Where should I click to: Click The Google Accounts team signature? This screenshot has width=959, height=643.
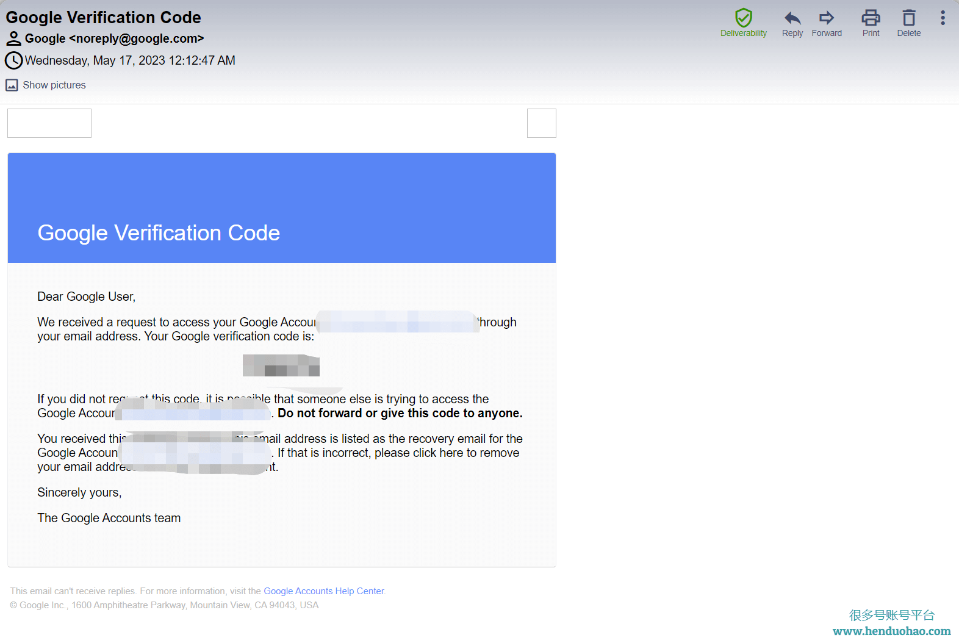click(109, 518)
